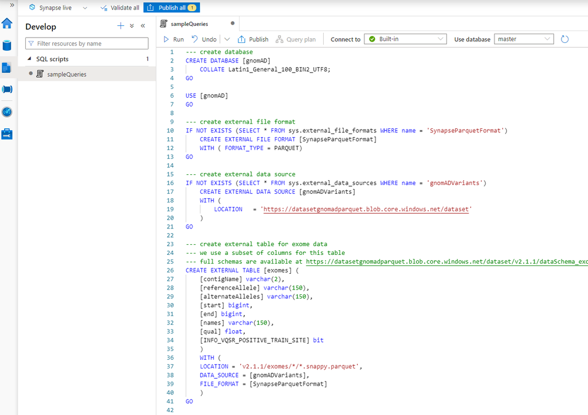Open the Monitor hub icon
Viewport: 588px width, 415px height.
click(x=7, y=112)
